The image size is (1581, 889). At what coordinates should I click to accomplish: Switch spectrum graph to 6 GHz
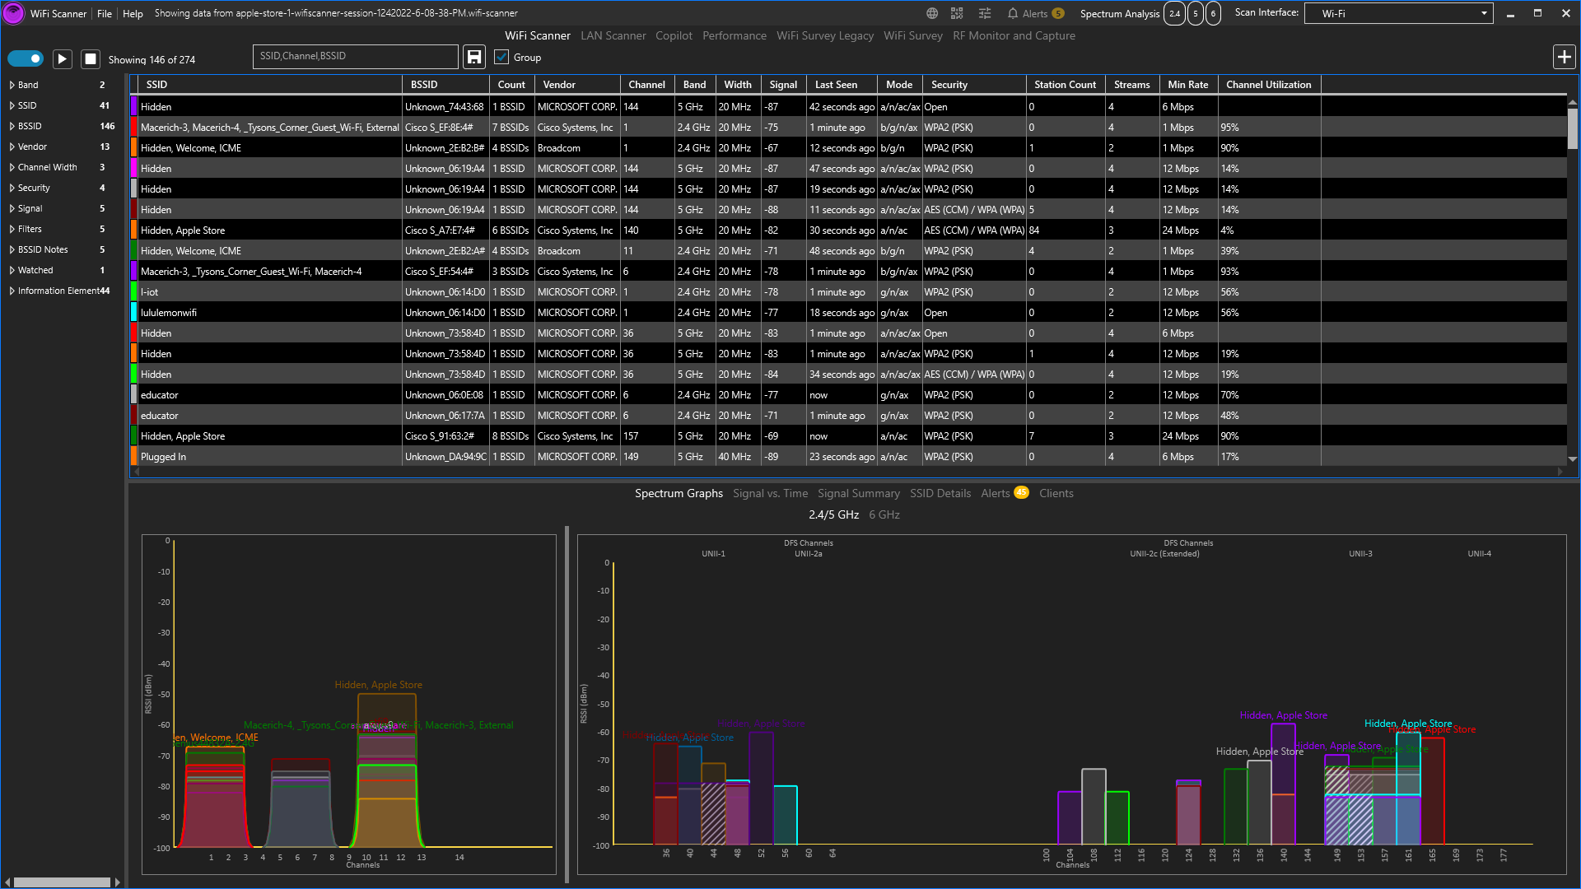(x=884, y=514)
